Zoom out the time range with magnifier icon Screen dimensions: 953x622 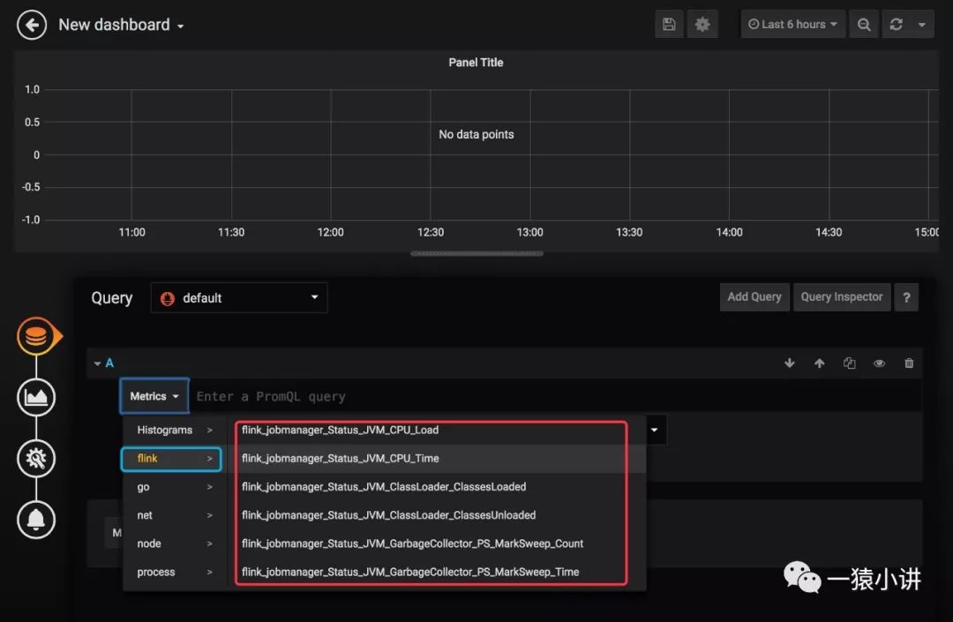864,25
